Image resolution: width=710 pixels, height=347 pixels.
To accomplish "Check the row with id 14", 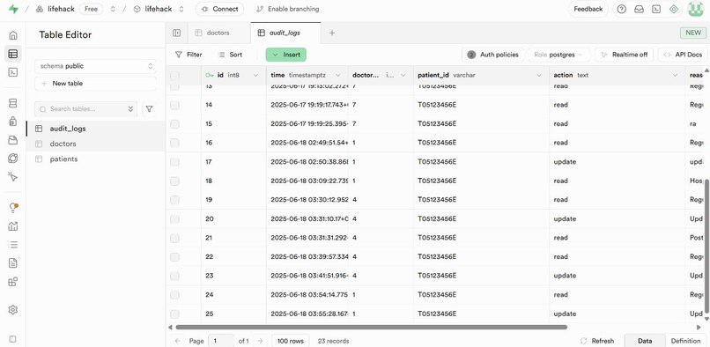I will [174, 105].
